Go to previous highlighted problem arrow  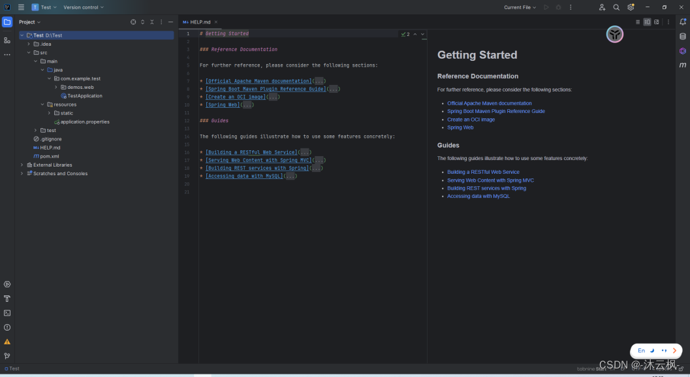(415, 34)
